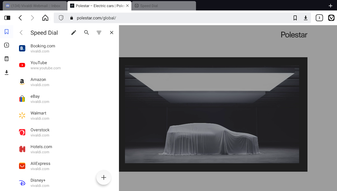Viewport: 337px width, 191px height.
Task: Click the Hotels.com favicon
Action: (22, 149)
